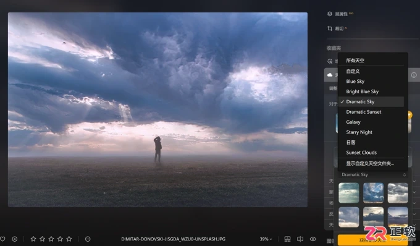Rate the photo two stars
Image resolution: width=420 pixels, height=246 pixels.
[x=43, y=239]
